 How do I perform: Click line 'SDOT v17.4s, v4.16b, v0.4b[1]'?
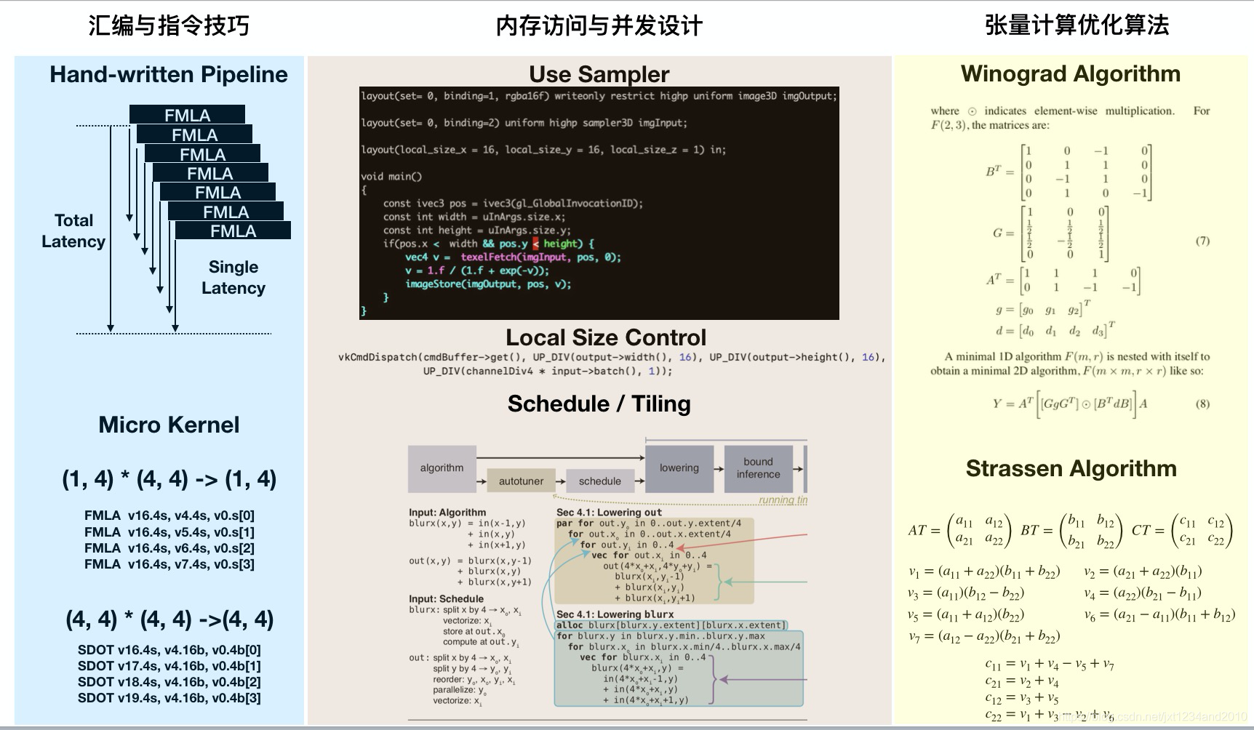(169, 666)
